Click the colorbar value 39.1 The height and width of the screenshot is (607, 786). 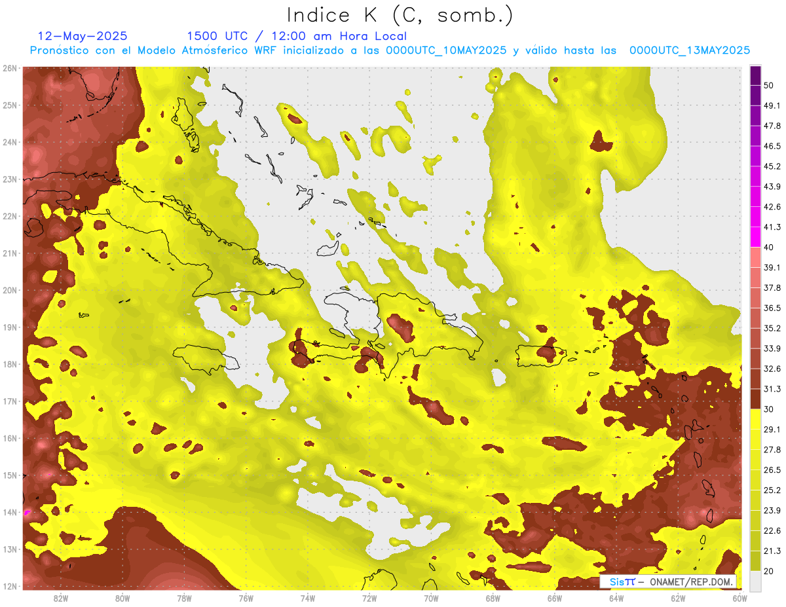click(x=772, y=268)
